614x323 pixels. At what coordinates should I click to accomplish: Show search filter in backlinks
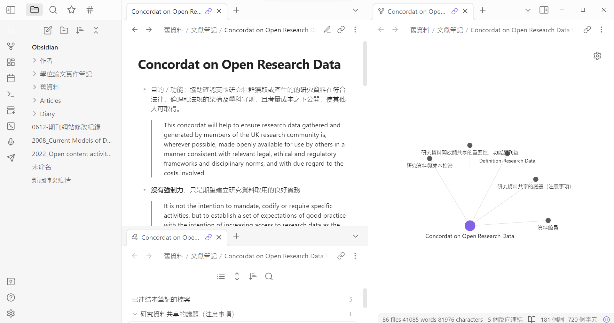(x=269, y=276)
